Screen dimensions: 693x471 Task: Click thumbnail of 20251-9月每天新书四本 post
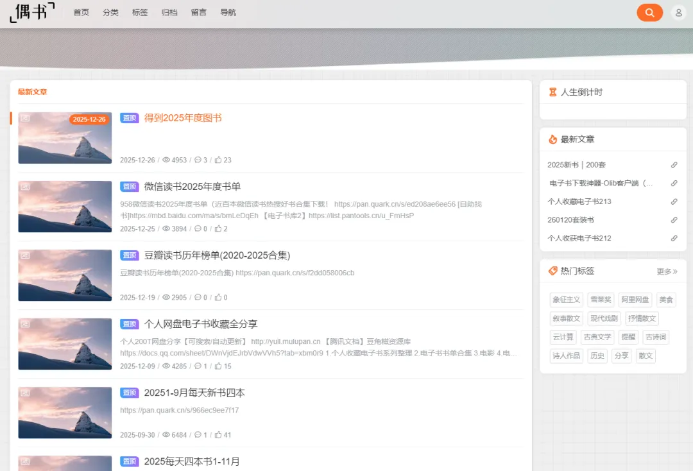tap(65, 413)
